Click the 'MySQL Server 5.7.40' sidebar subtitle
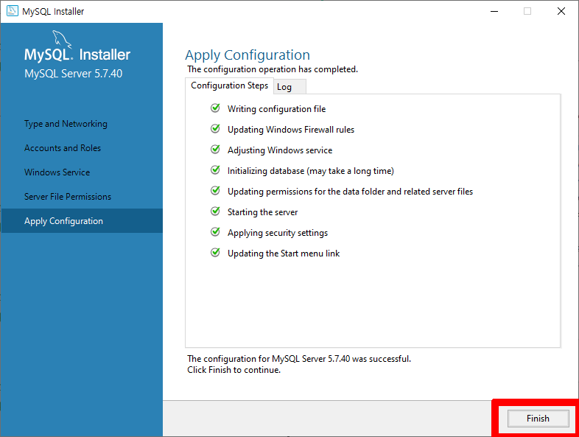Image resolution: width=579 pixels, height=437 pixels. (73, 74)
